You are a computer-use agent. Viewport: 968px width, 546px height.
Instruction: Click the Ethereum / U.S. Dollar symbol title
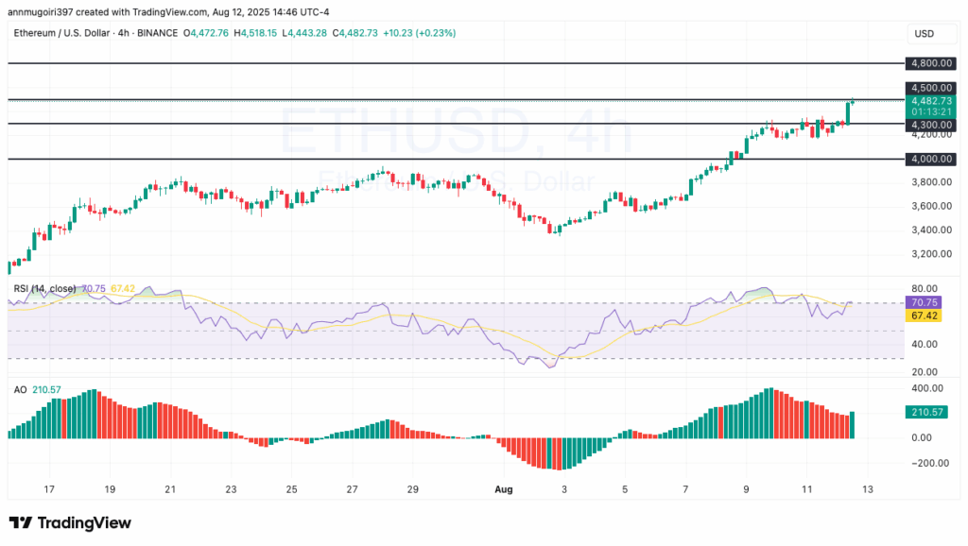pyautogui.click(x=61, y=33)
